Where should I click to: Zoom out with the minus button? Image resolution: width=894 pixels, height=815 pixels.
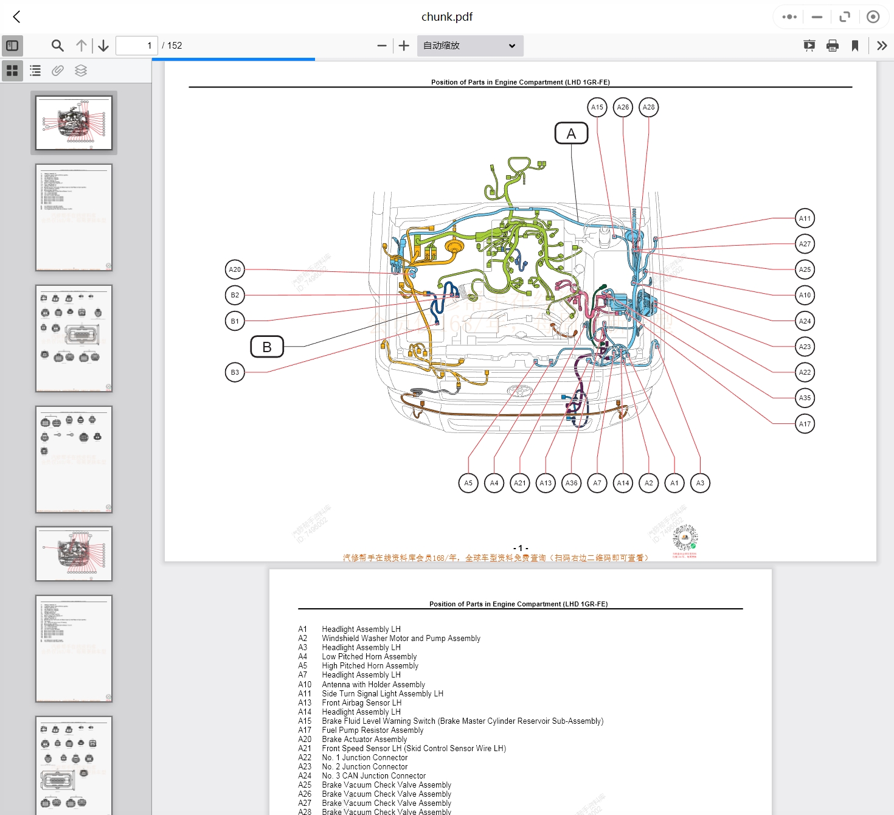click(x=382, y=46)
